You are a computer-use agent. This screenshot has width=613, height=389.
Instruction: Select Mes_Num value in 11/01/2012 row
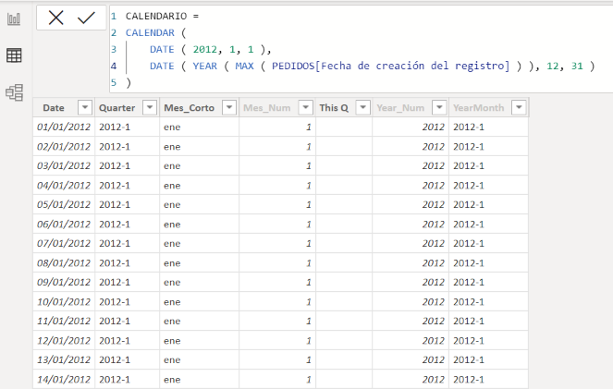pos(277,321)
